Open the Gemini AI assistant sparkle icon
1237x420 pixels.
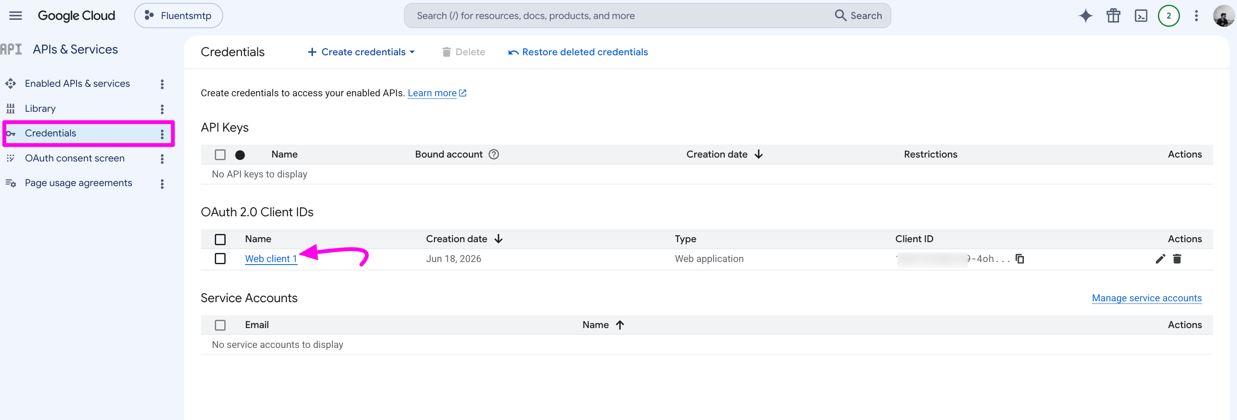coord(1085,16)
